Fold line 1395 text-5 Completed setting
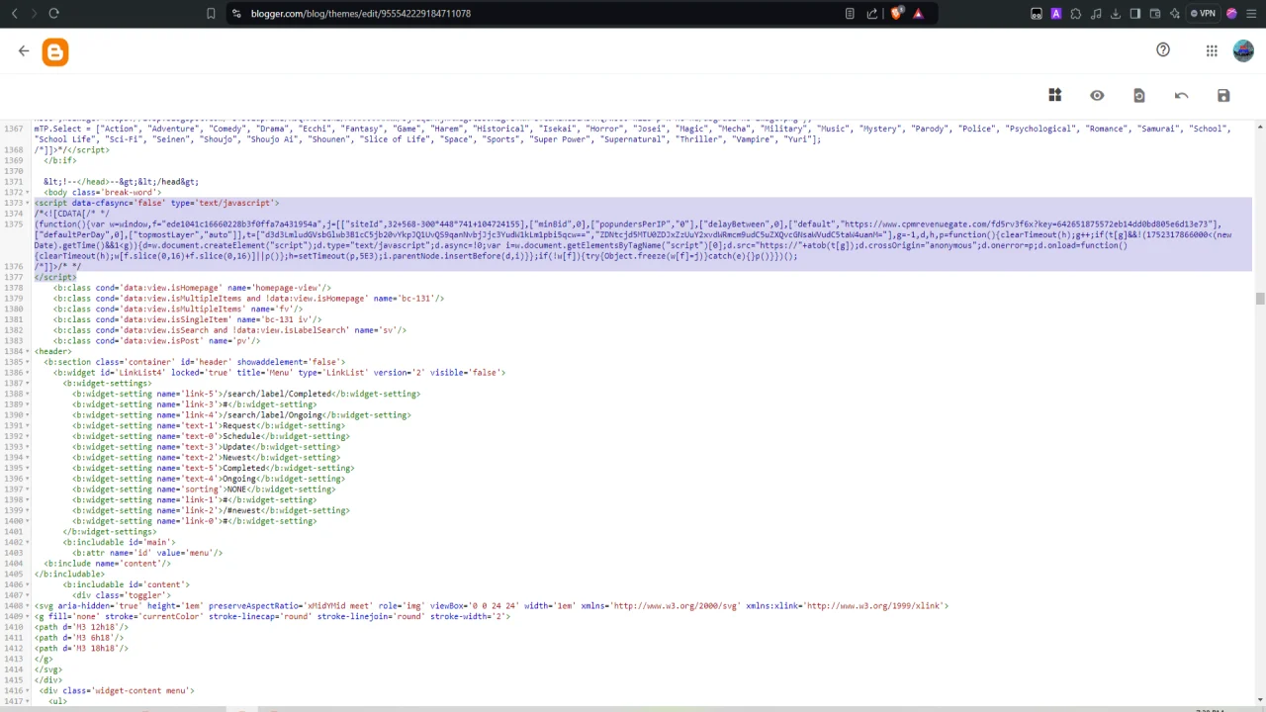The width and height of the screenshot is (1266, 712). click(28, 469)
